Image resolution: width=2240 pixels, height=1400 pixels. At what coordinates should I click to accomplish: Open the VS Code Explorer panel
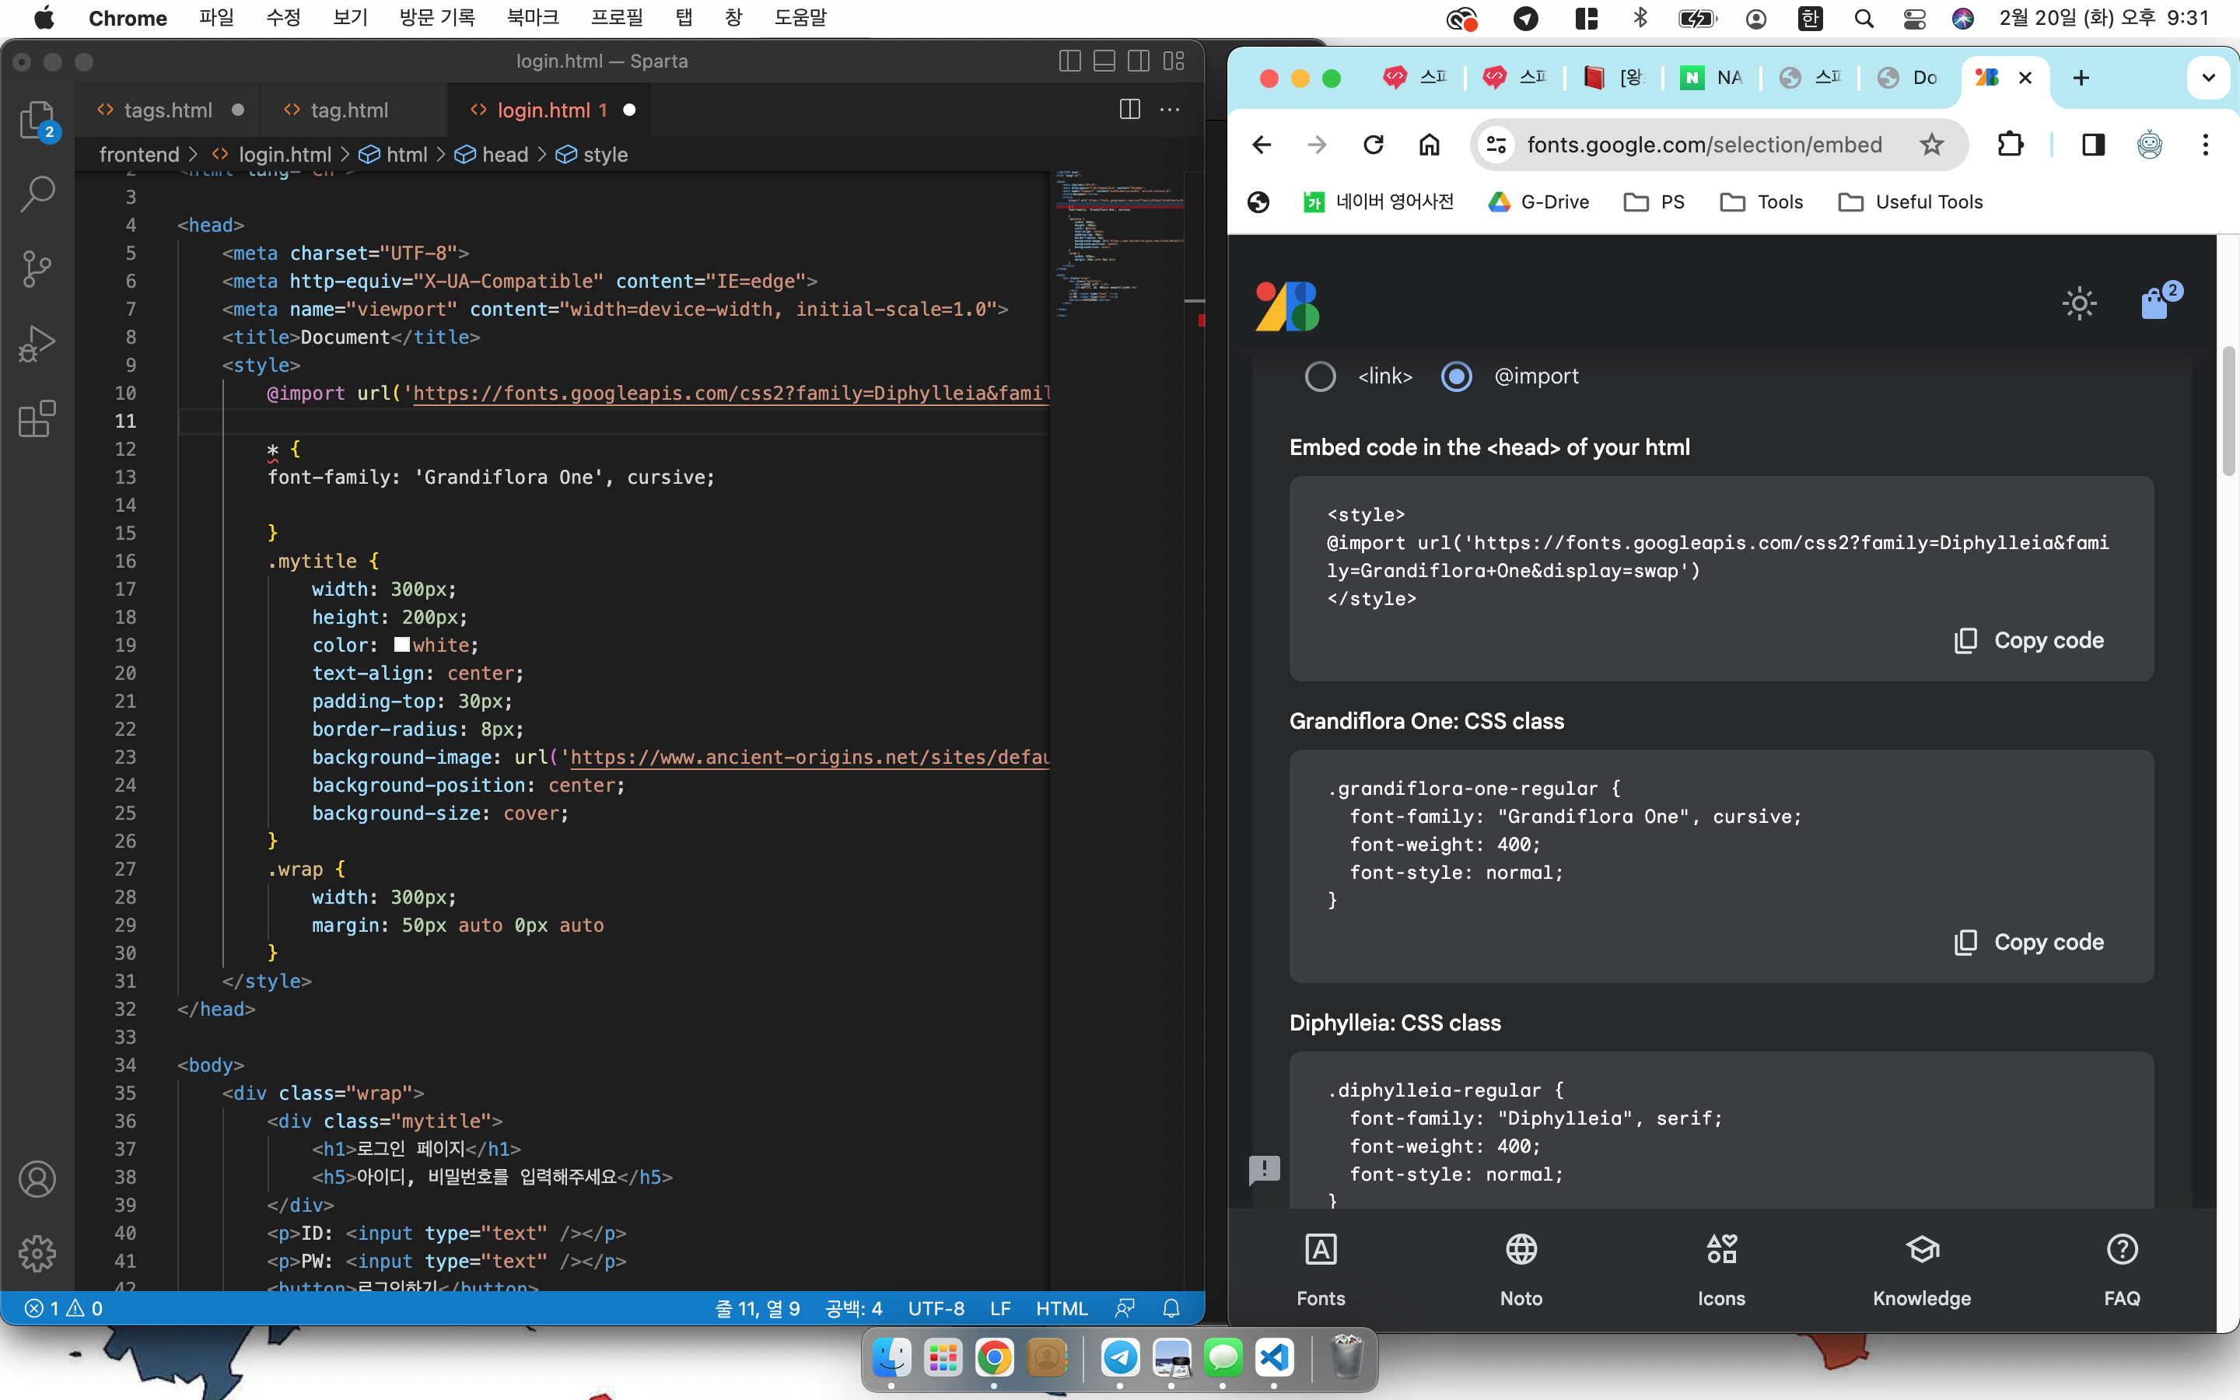pos(37,121)
